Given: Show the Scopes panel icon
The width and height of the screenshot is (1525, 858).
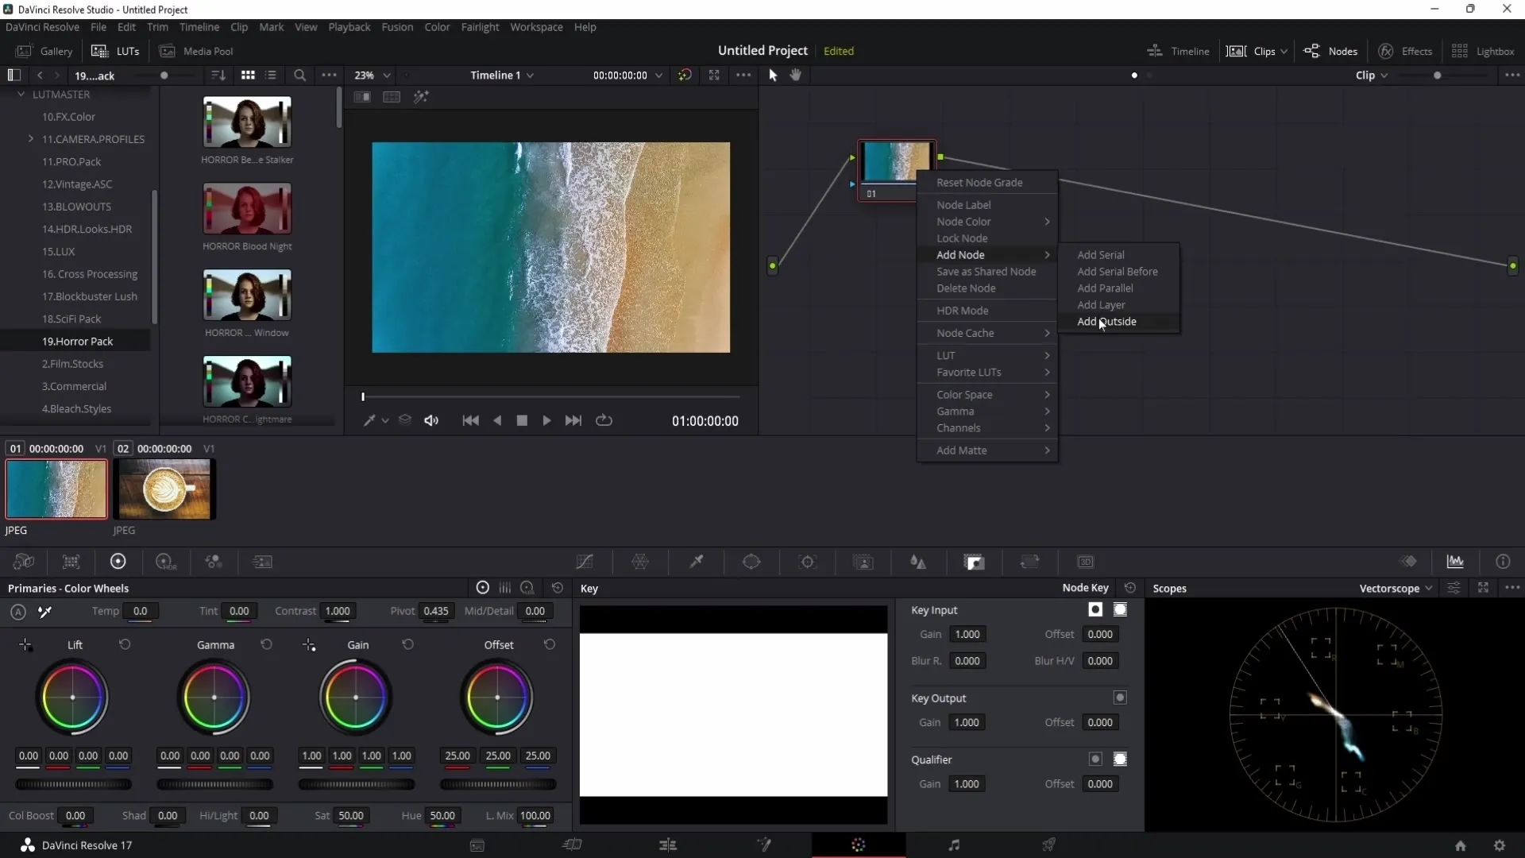Looking at the screenshot, I should pyautogui.click(x=1455, y=562).
